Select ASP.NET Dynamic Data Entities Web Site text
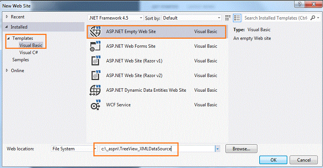 click(x=146, y=90)
